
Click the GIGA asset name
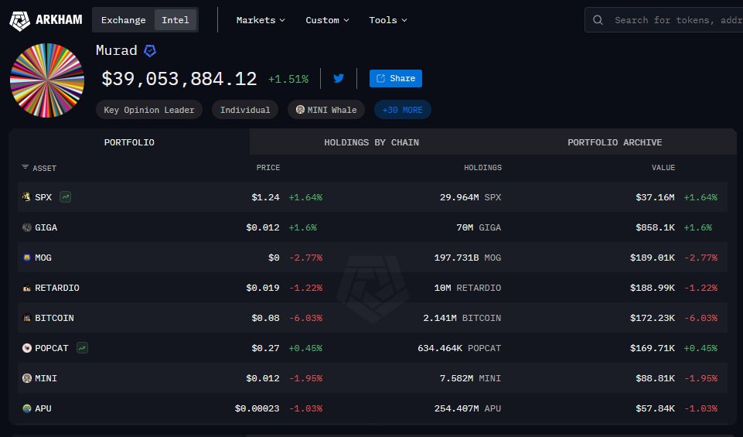[x=46, y=227]
